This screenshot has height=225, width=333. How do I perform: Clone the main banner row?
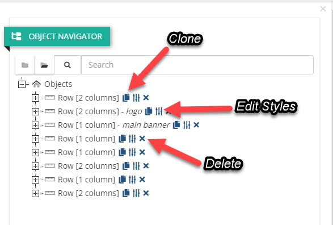[176, 125]
